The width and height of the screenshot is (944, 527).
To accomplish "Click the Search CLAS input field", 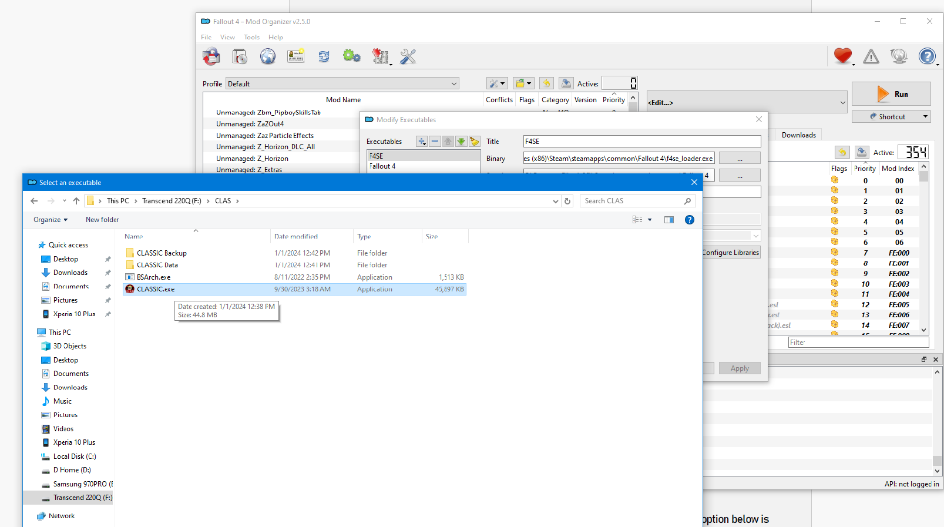I will click(632, 201).
